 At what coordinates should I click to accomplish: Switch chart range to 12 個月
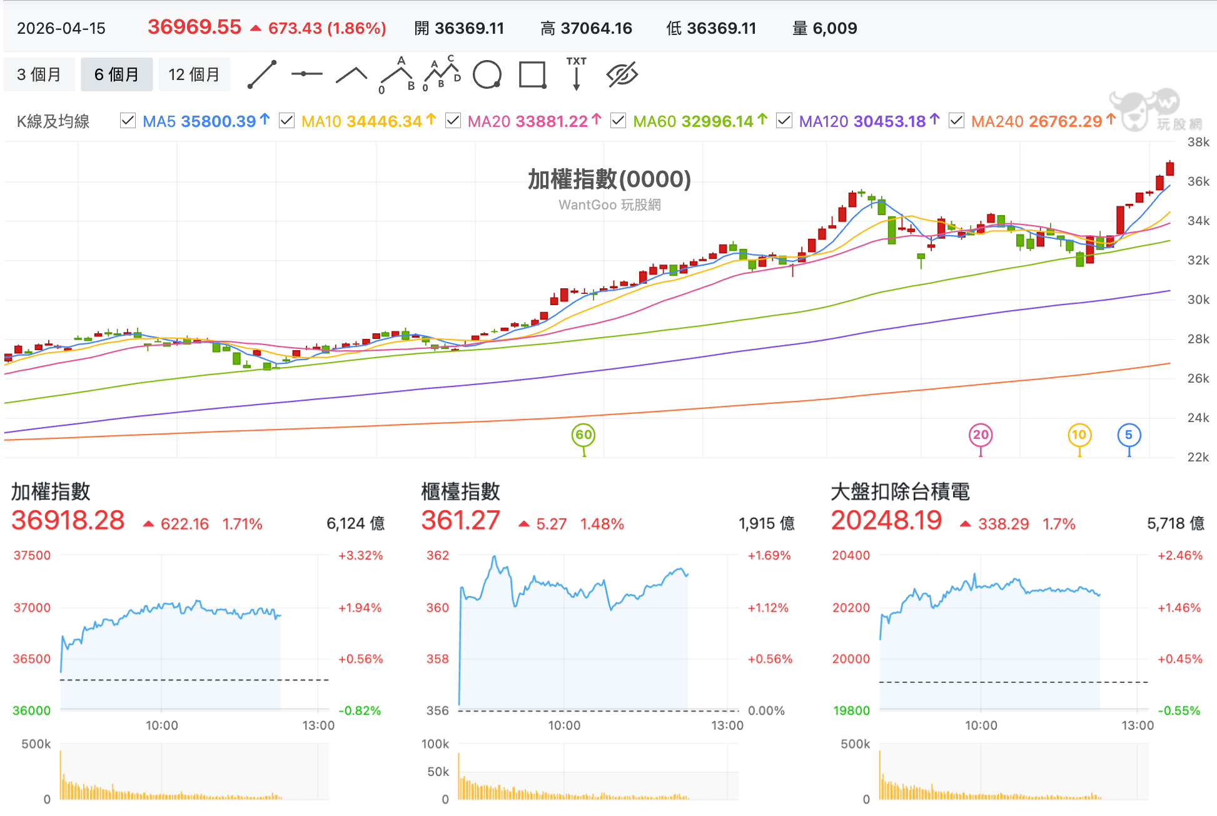194,74
